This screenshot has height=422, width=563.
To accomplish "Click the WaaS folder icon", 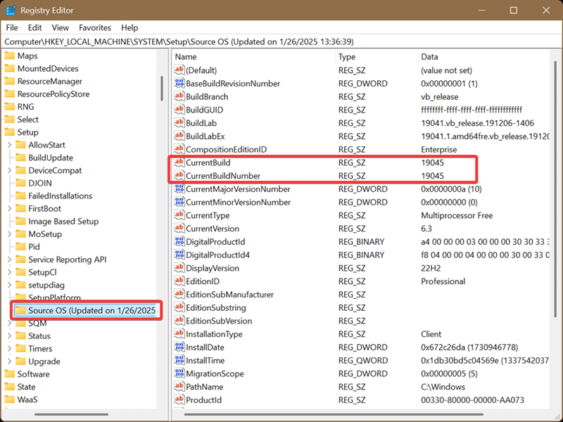I will point(10,399).
